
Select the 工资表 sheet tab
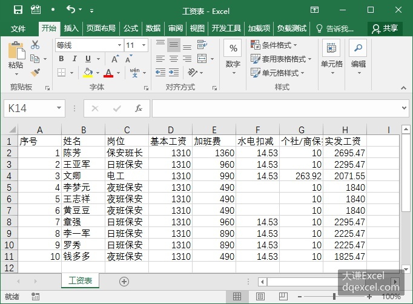81,280
